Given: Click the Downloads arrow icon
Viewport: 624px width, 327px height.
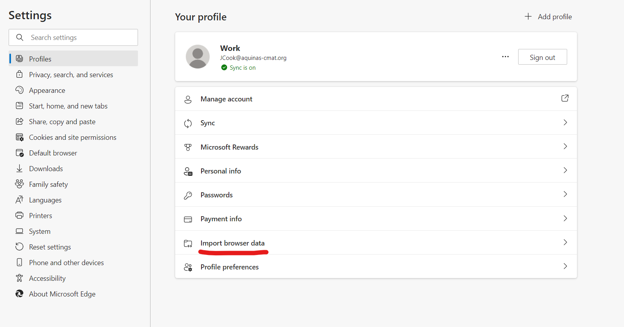Looking at the screenshot, I should (19, 168).
